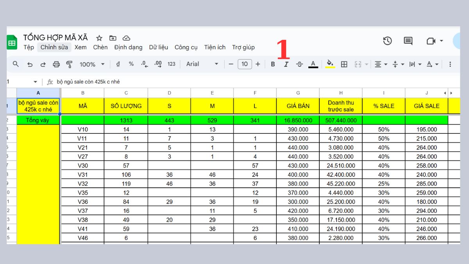Image resolution: width=469 pixels, height=264 pixels.
Task: Open the 100% zoom dropdown
Action: pyautogui.click(x=92, y=64)
